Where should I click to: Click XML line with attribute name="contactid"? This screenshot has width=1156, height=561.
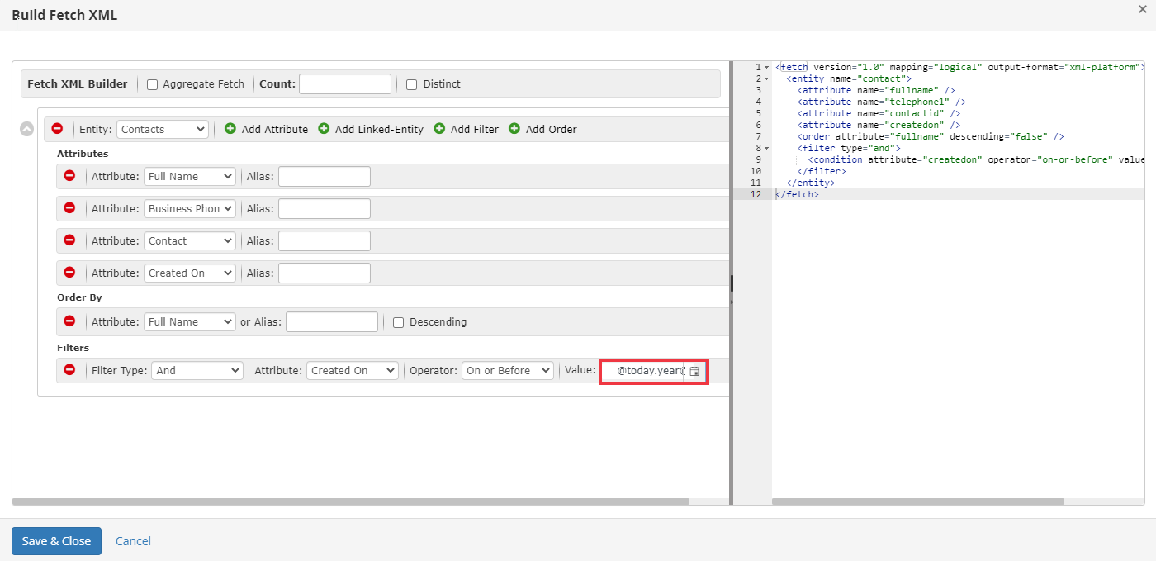pyautogui.click(x=879, y=113)
